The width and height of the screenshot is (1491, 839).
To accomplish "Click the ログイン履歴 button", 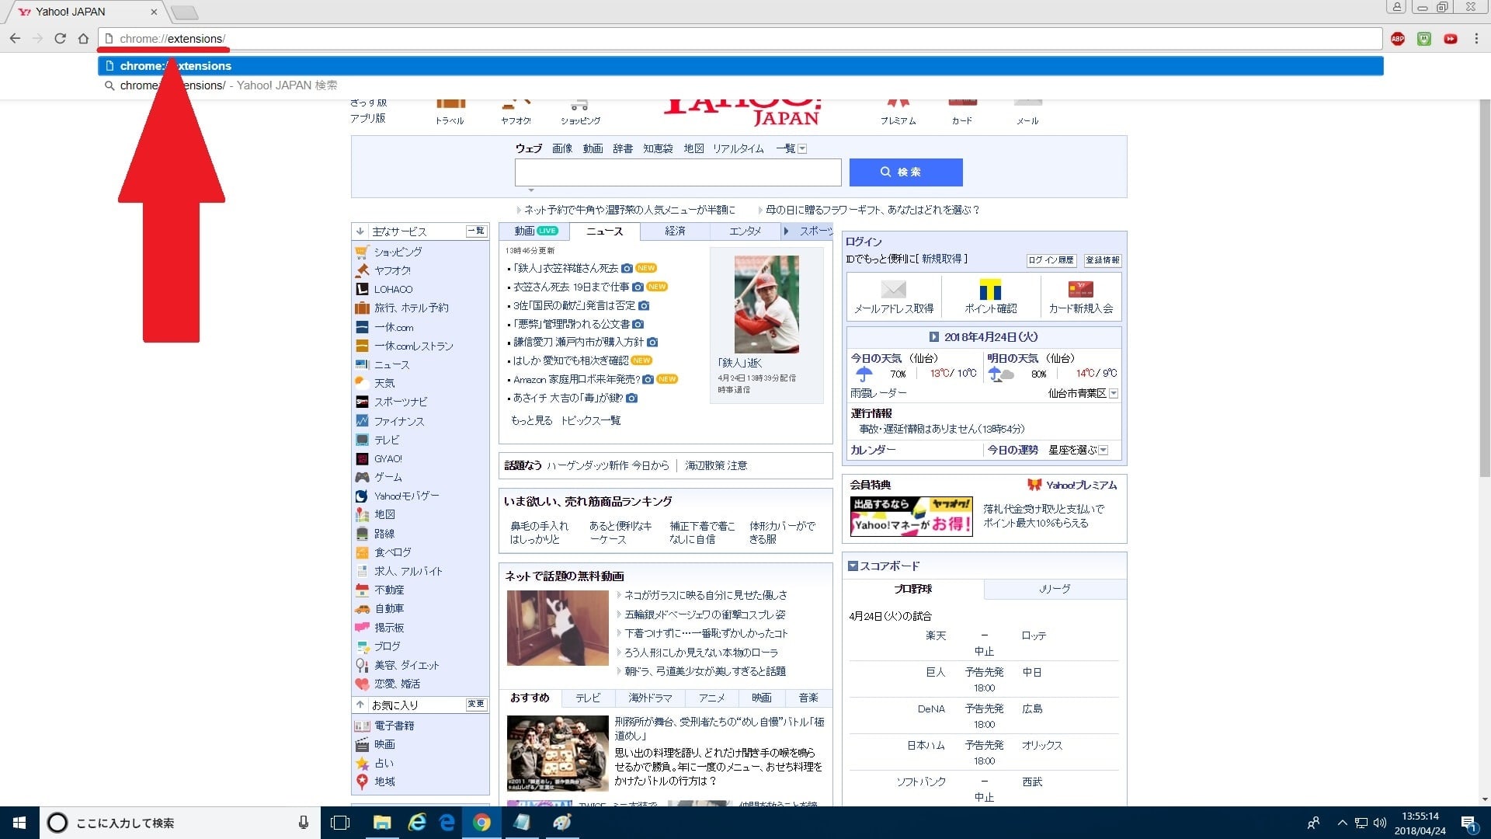I will [1051, 260].
